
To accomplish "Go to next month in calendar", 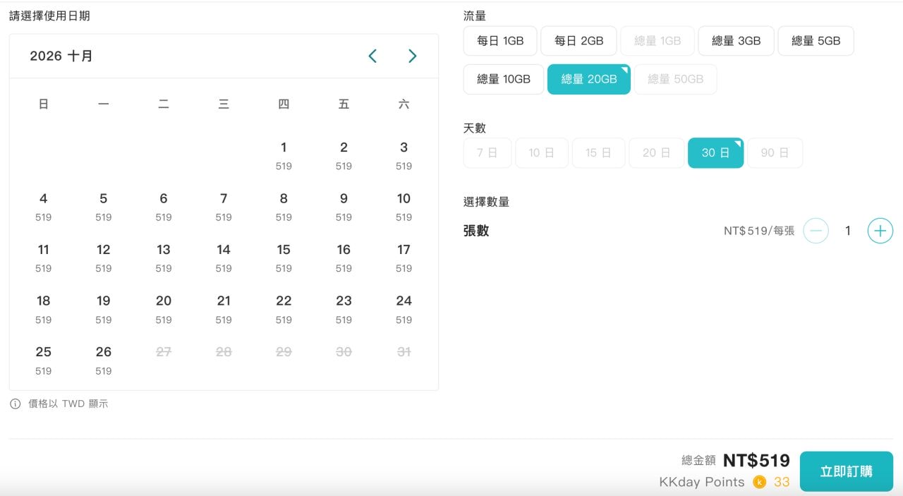I will 413,56.
